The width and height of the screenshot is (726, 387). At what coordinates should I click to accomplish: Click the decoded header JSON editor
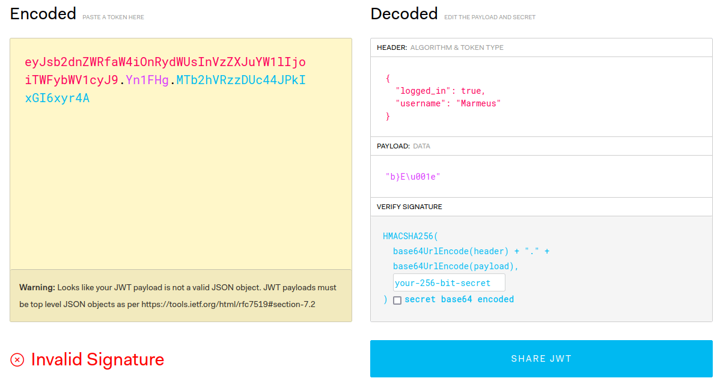coord(541,96)
